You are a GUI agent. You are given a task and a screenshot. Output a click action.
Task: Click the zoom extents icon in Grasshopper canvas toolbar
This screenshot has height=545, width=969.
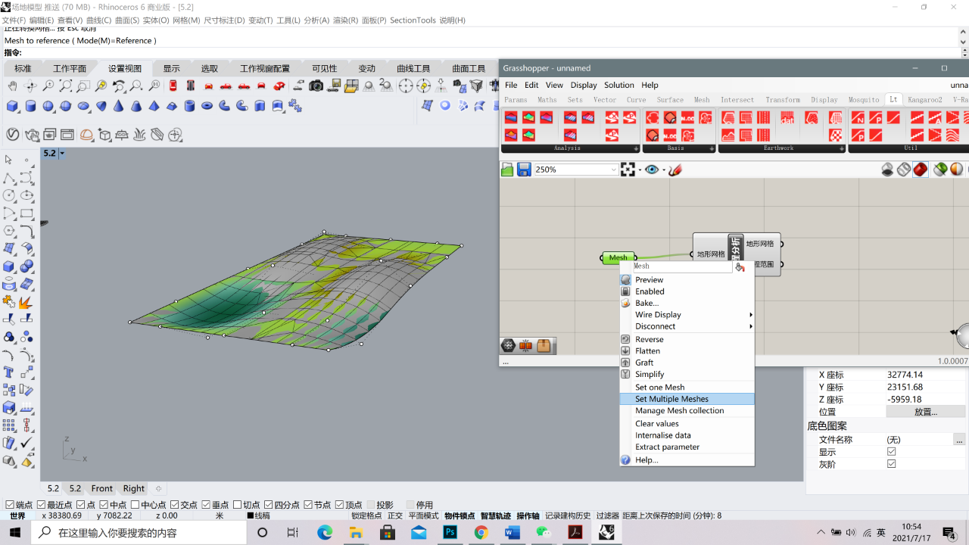[x=628, y=170]
